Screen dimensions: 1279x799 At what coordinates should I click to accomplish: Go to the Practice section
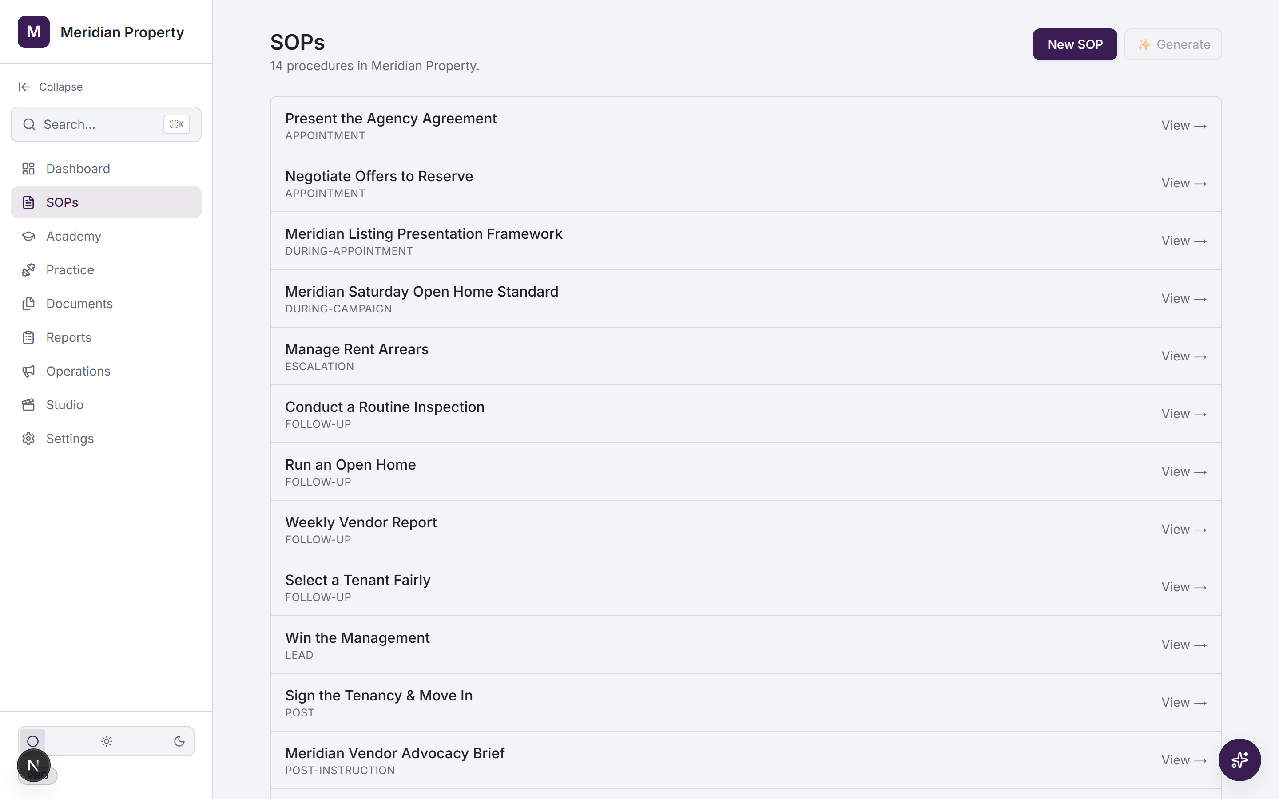coord(106,270)
